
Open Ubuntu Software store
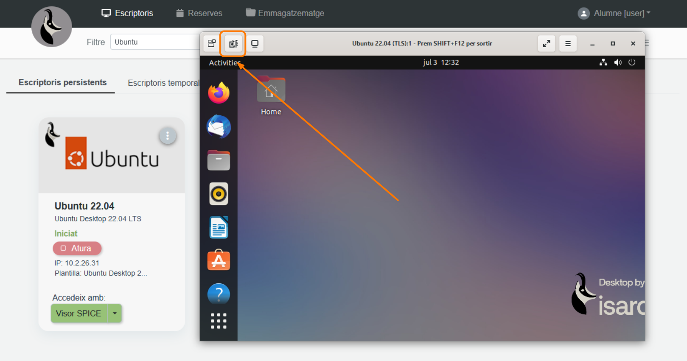coord(219,260)
